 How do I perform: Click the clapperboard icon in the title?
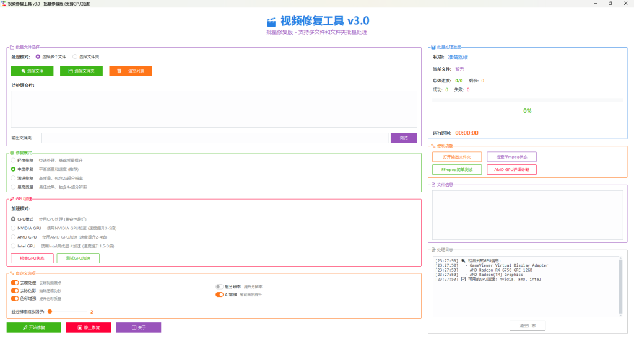pyautogui.click(x=271, y=22)
